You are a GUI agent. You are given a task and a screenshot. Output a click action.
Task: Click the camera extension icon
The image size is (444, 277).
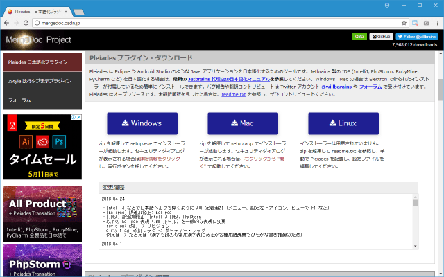(426, 23)
